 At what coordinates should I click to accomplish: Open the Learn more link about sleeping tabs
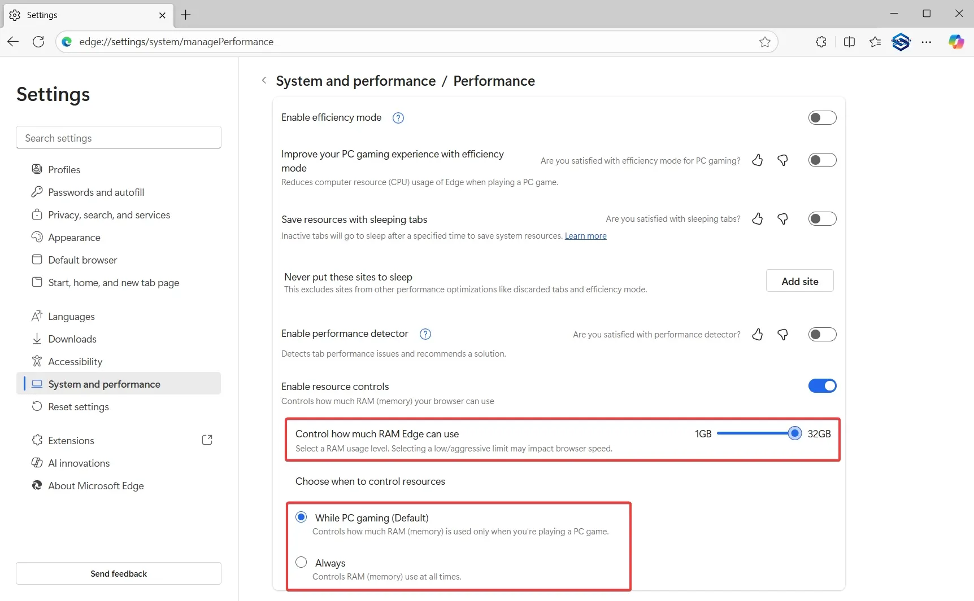pyautogui.click(x=586, y=236)
